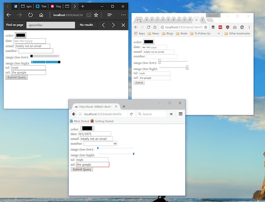Screen dimensions: 265x202
Task: Go to next find result in Edge
Action: pyautogui.click(x=113, y=25)
